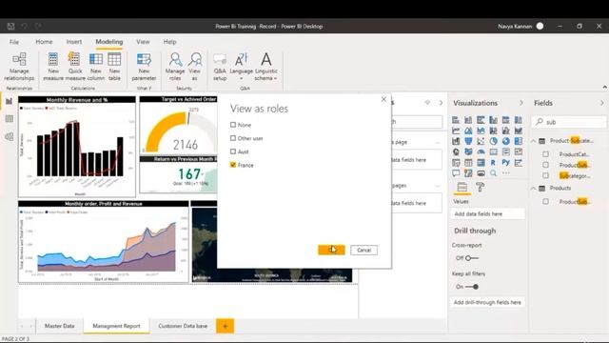The image size is (609, 343).
Task: Select the Monthly order, Profit and Revenue chart
Action: [x=104, y=241]
